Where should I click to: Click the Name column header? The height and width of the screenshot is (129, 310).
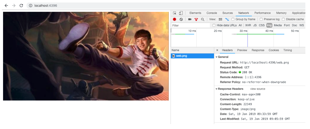coord(192,50)
